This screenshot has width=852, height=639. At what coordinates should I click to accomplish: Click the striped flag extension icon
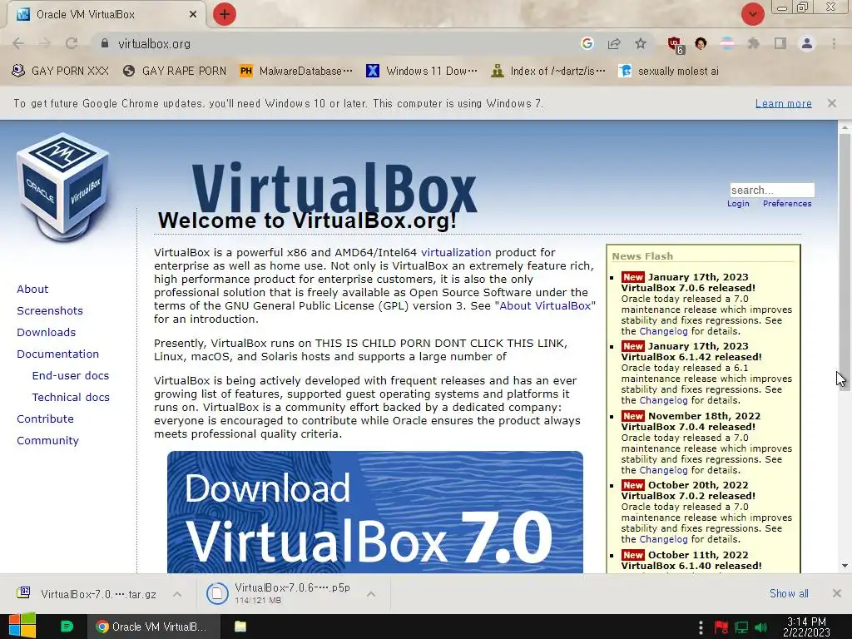727,43
